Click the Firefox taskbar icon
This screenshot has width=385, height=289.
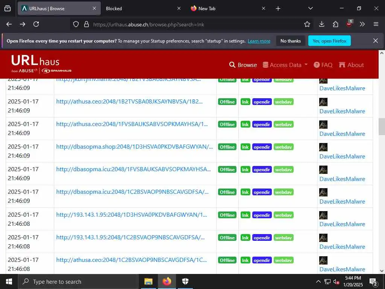167,281
